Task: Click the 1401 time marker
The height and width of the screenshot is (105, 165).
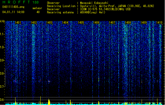Action: coord(18,23)
